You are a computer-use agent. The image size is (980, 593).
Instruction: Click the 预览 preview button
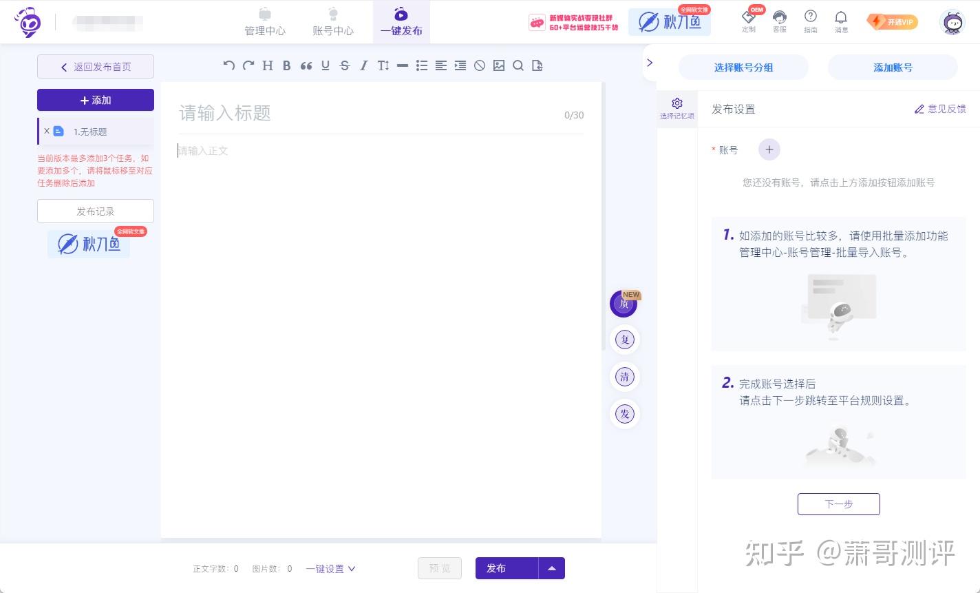click(440, 568)
